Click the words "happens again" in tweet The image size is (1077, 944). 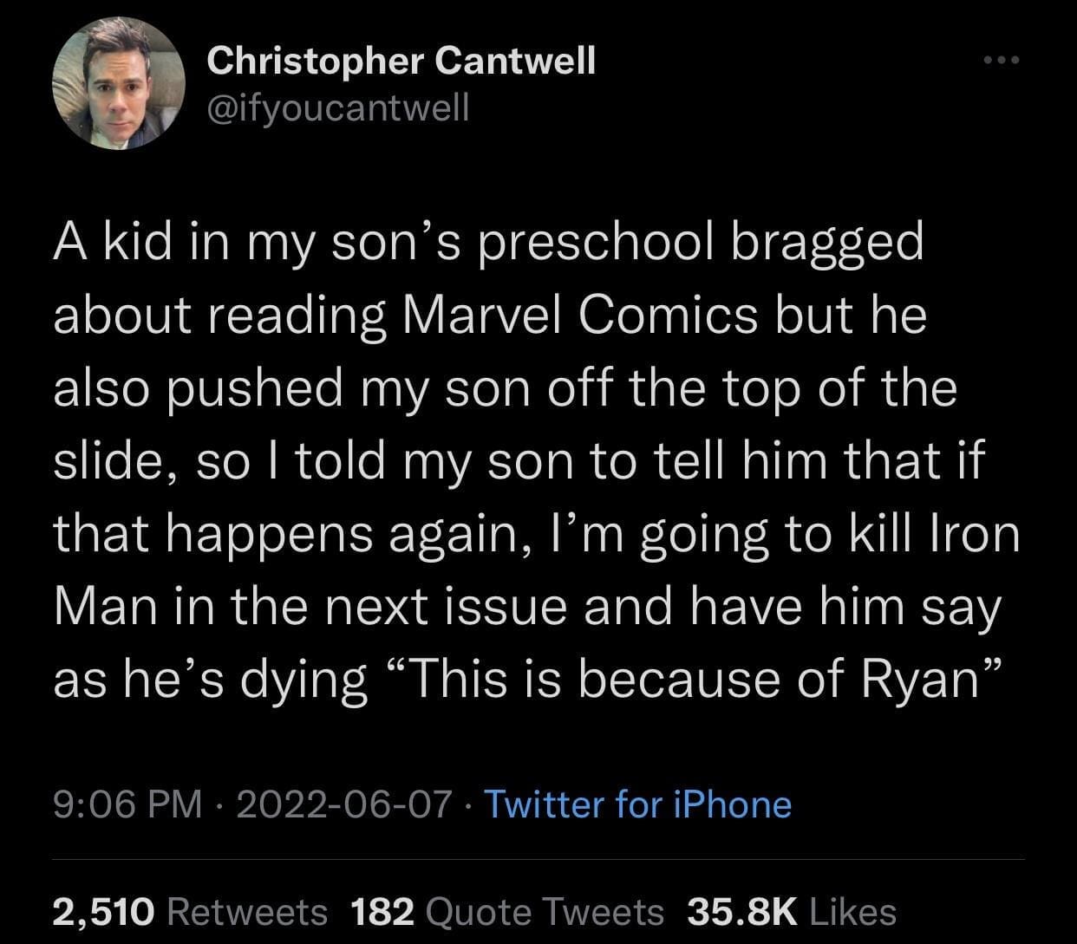coord(339,534)
